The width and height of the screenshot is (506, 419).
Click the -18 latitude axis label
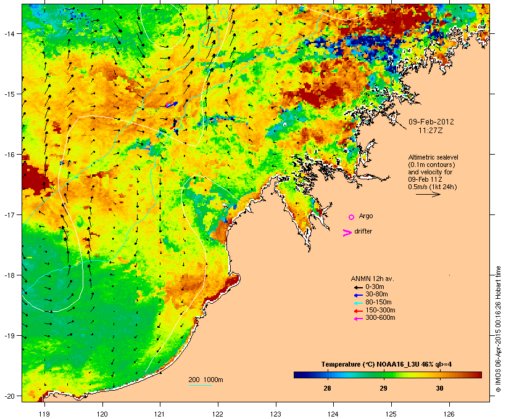click(9, 275)
